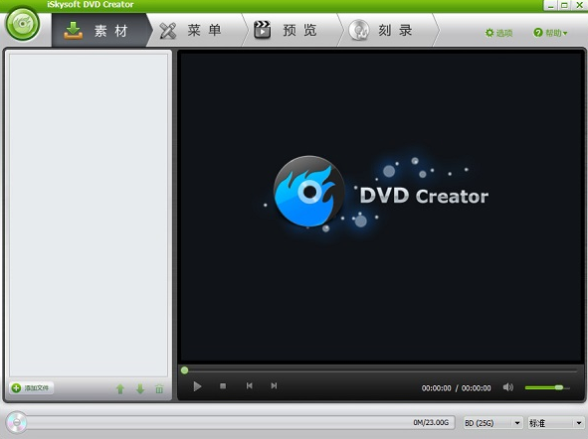Viewport: 588px width, 439px height.
Task: Open the 帮助 help dropdown
Action: click(x=550, y=33)
